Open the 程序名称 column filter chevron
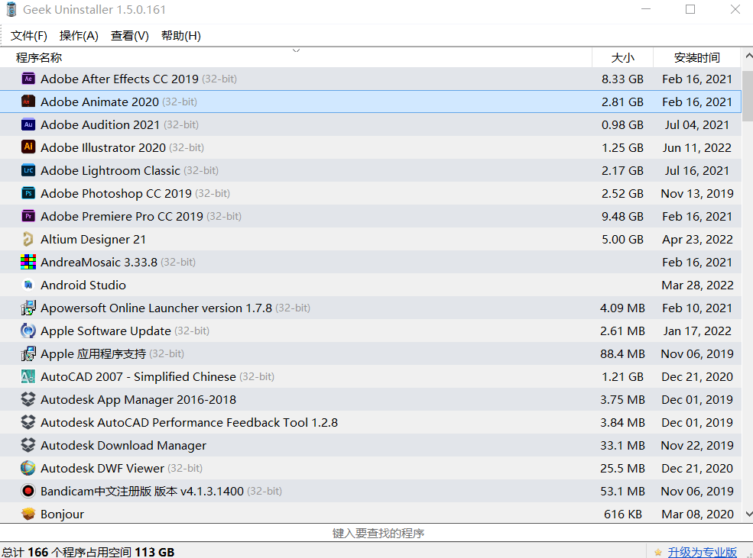The height and width of the screenshot is (558, 753). (296, 50)
